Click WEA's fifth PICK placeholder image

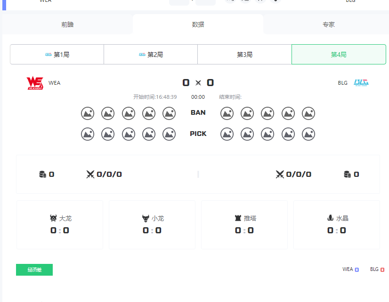pyautogui.click(x=169, y=134)
